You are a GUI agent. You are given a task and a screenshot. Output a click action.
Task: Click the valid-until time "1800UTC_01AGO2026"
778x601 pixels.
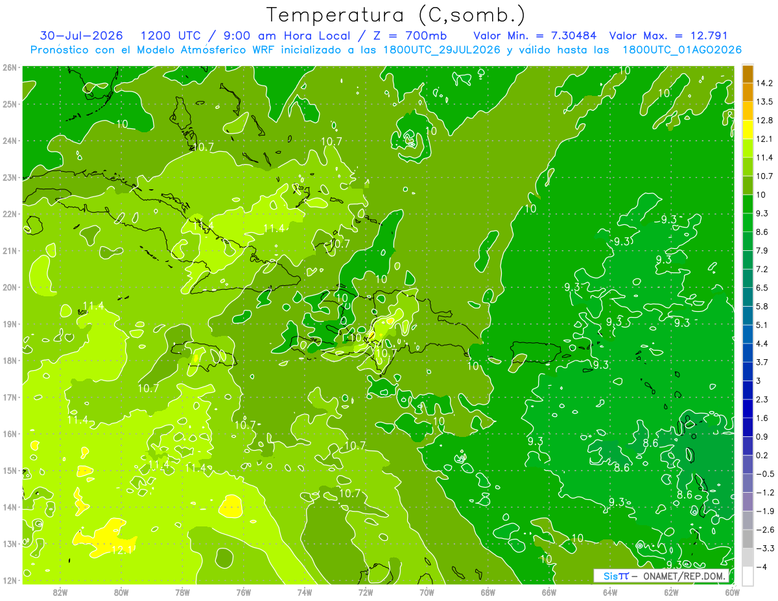pos(681,50)
